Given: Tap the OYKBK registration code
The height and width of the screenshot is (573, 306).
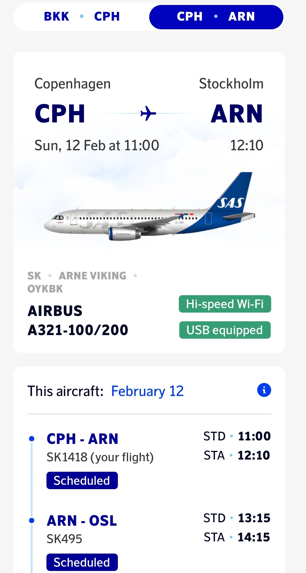Looking at the screenshot, I should pos(45,289).
